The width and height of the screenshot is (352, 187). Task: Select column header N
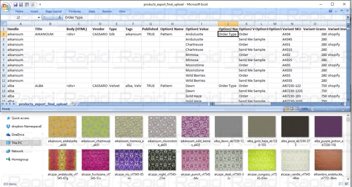click(x=292, y=24)
